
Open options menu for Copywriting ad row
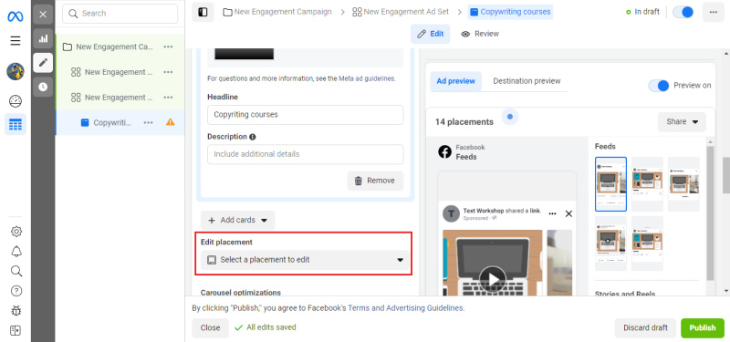(148, 122)
